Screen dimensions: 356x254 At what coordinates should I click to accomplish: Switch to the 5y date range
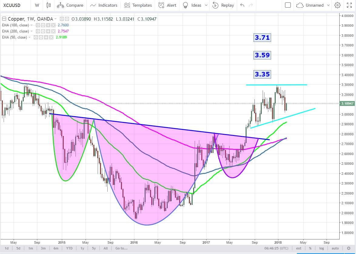[x=94, y=248]
